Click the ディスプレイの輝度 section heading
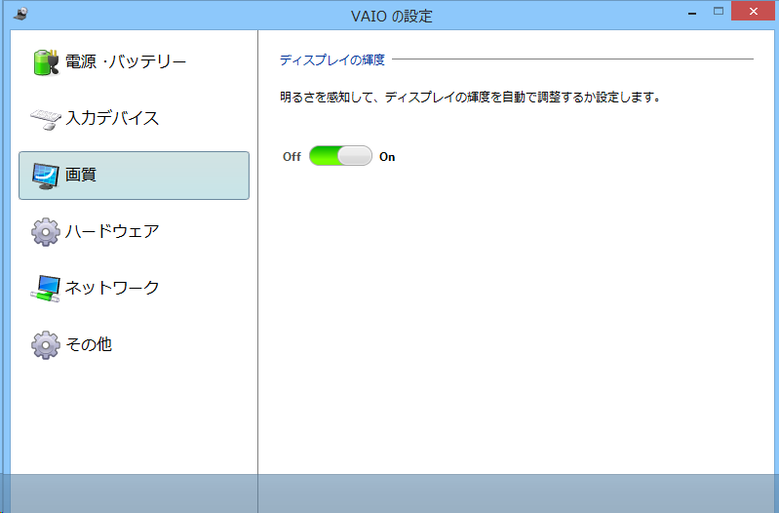The width and height of the screenshot is (779, 513). click(x=331, y=60)
